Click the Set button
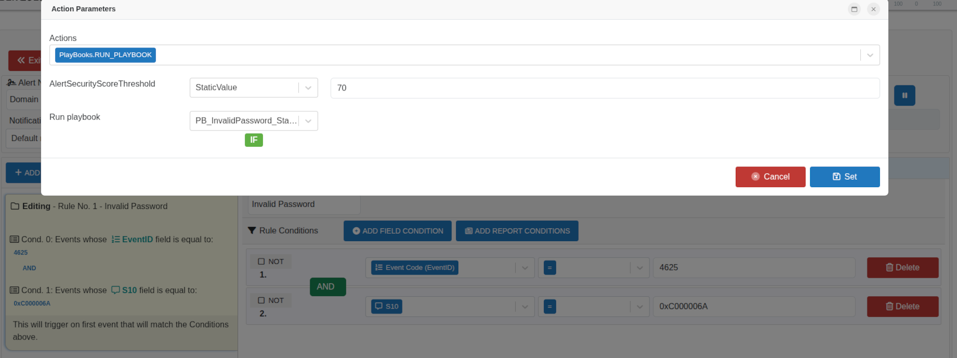Image resolution: width=957 pixels, height=358 pixels. point(844,176)
